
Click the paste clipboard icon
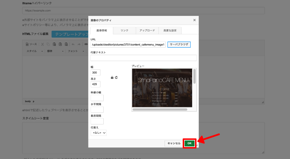pyautogui.click(x=54, y=44)
